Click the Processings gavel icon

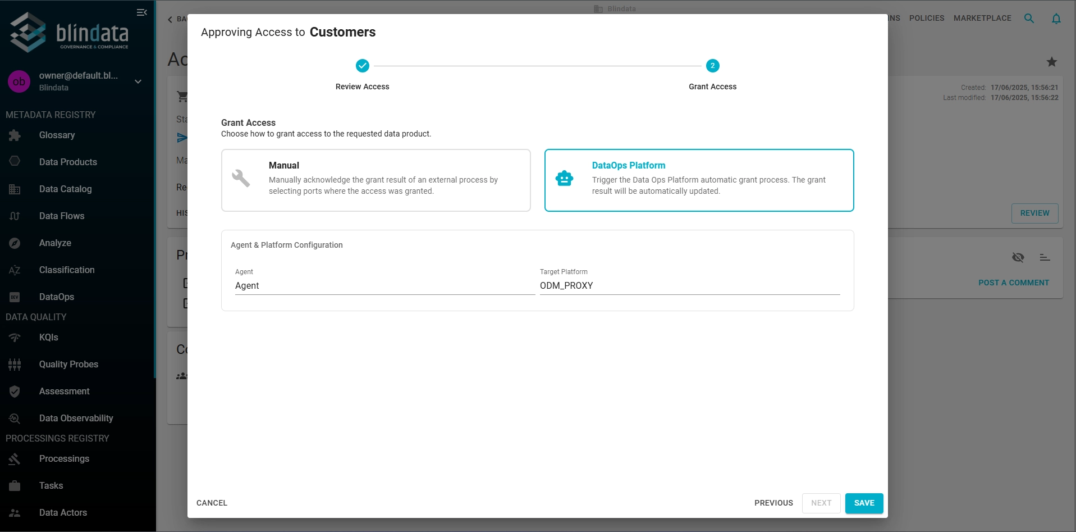(x=15, y=459)
